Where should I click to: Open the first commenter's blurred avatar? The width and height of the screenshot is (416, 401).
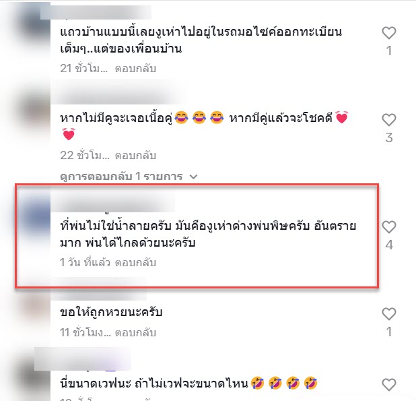34,22
